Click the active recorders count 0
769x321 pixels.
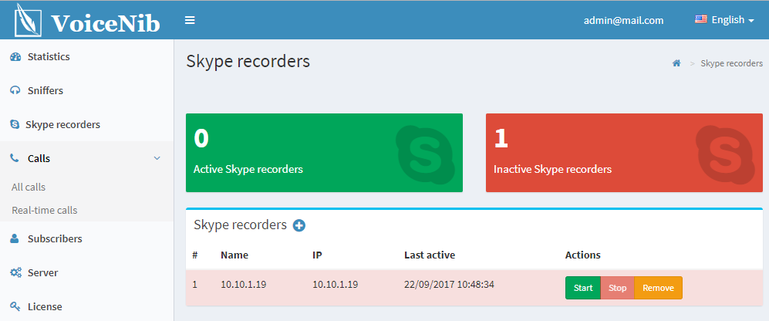click(x=201, y=138)
